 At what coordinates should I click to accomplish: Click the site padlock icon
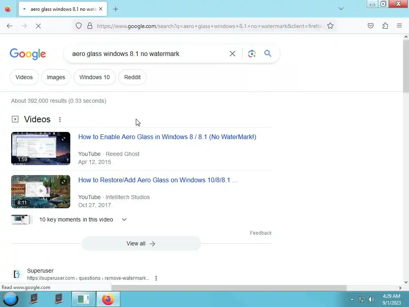[x=90, y=26]
